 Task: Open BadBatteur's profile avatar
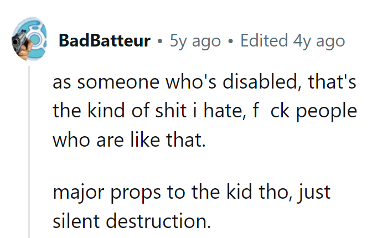[29, 39]
